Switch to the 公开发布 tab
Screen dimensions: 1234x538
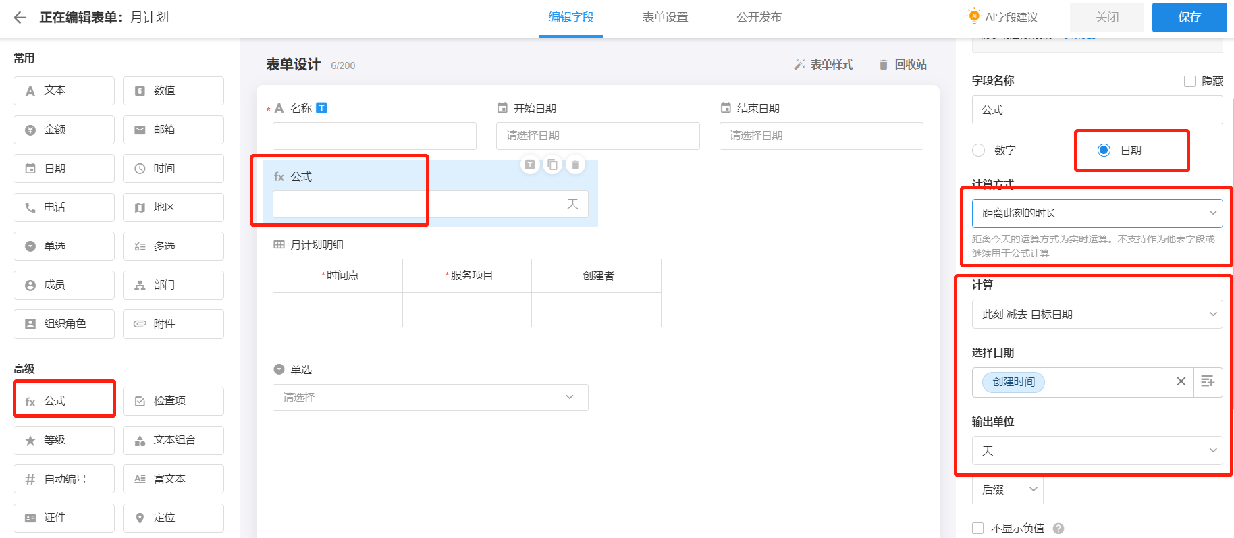click(759, 18)
